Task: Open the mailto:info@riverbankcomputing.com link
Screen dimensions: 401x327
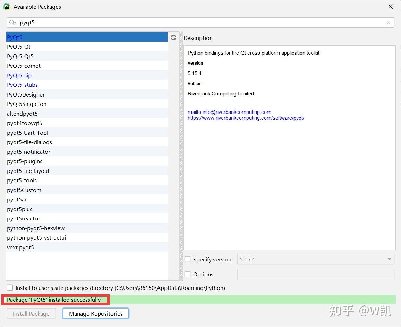Action: pyautogui.click(x=229, y=112)
